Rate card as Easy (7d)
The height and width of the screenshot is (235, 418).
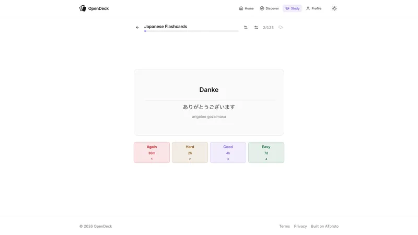tap(266, 152)
